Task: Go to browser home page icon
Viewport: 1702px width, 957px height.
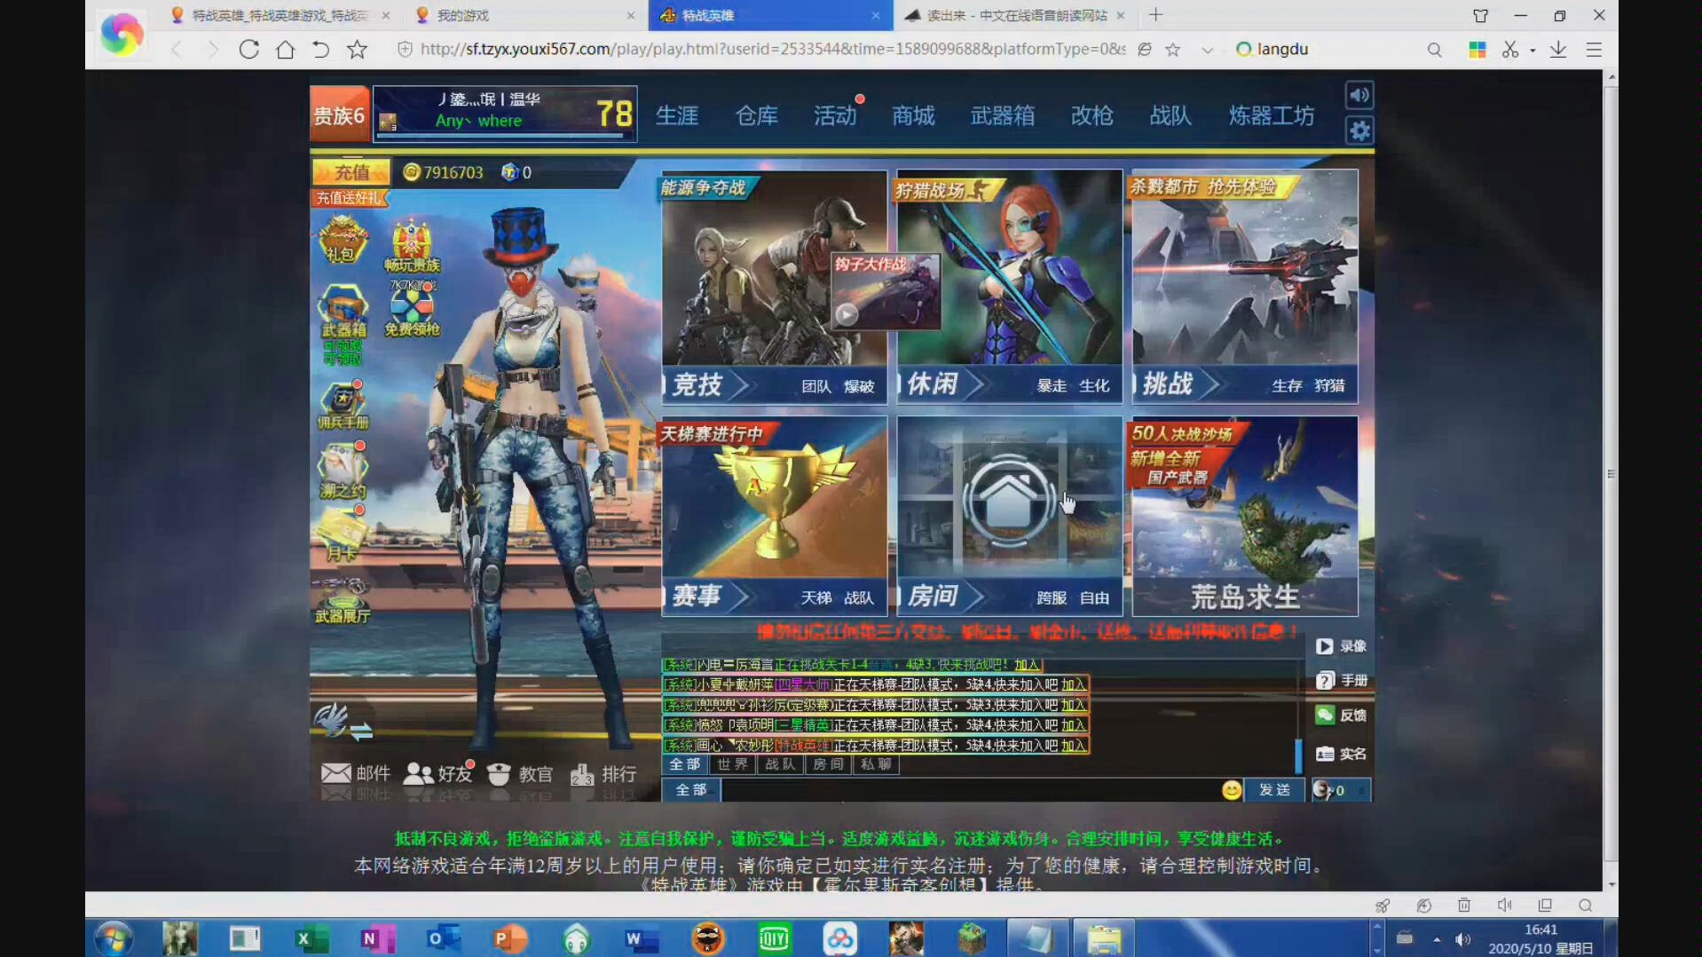Action: (285, 50)
